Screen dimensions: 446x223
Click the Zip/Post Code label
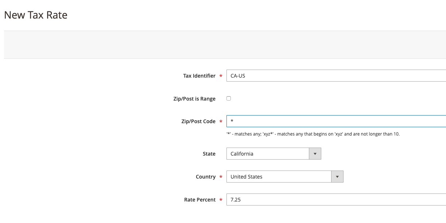pos(198,121)
